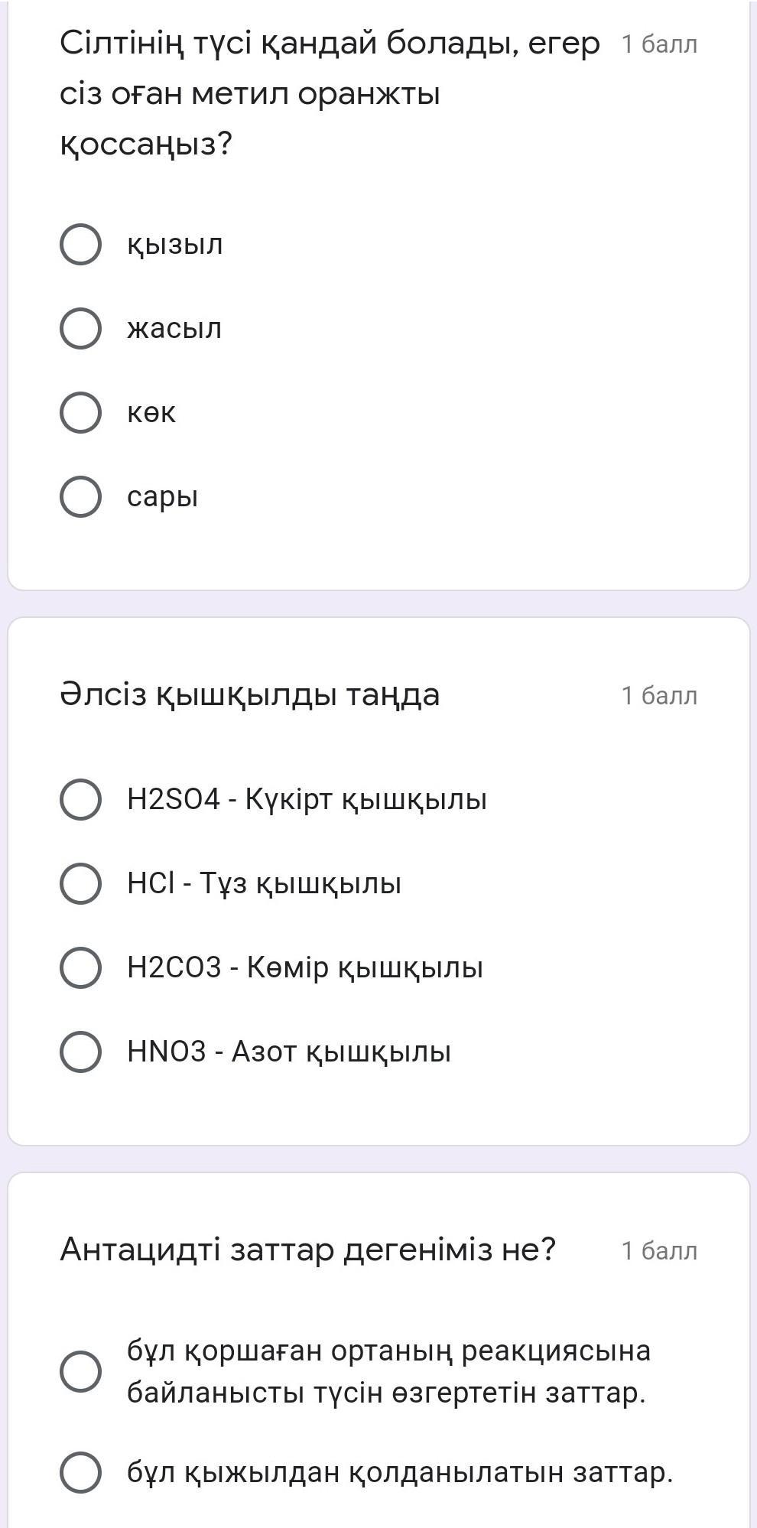Click the methyl orange question text

(x=329, y=93)
